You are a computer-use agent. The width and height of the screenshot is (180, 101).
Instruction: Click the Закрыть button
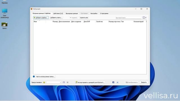pos(144,82)
